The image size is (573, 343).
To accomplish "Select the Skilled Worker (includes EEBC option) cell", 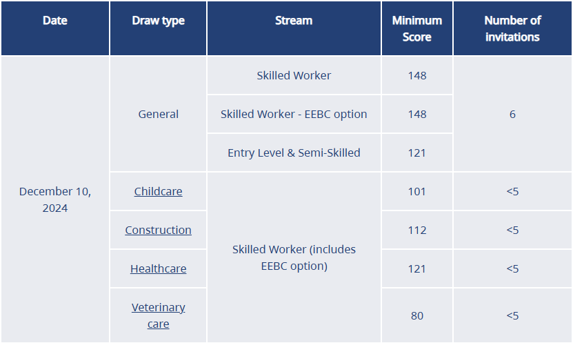I will pyautogui.click(x=294, y=257).
